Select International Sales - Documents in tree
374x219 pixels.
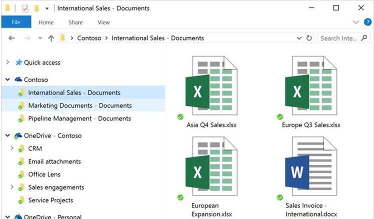click(83, 92)
